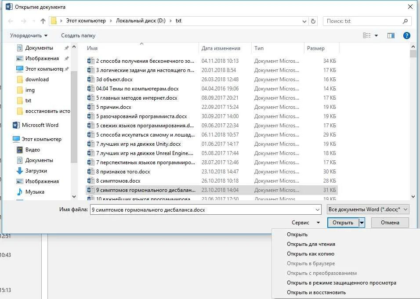Screen dimensions: 420x299
Task: Choose Открыть в режиме защищенного просмотра
Action: [x=341, y=283]
